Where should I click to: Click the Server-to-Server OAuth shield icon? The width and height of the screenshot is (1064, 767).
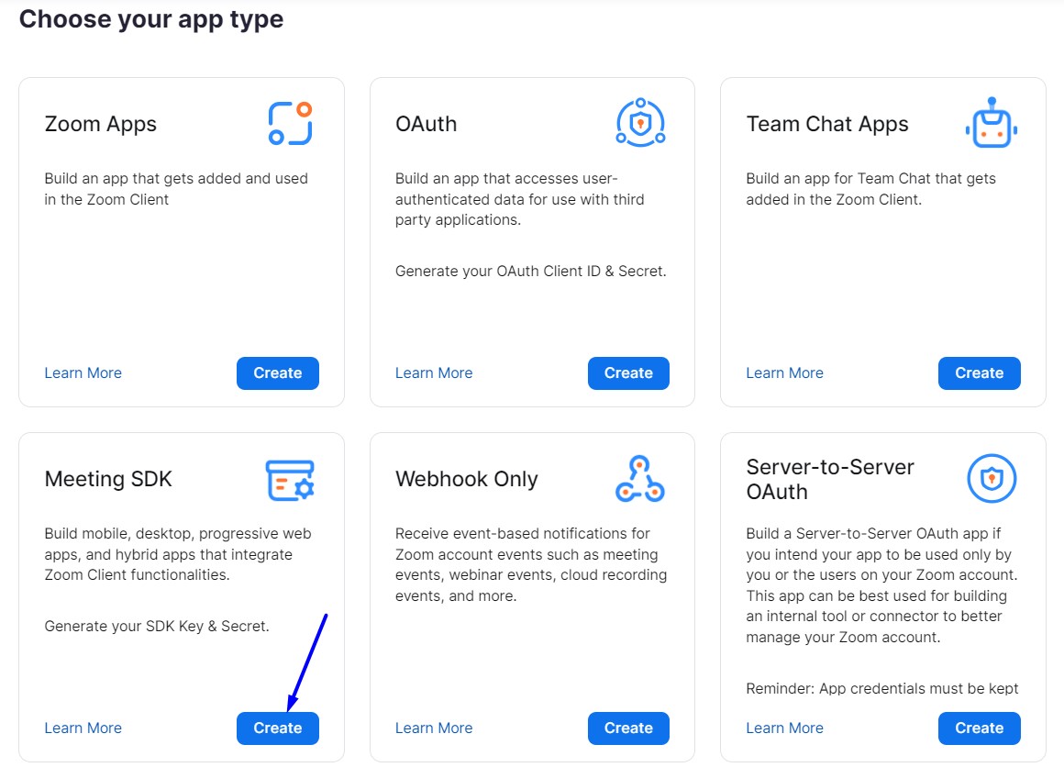coord(992,479)
